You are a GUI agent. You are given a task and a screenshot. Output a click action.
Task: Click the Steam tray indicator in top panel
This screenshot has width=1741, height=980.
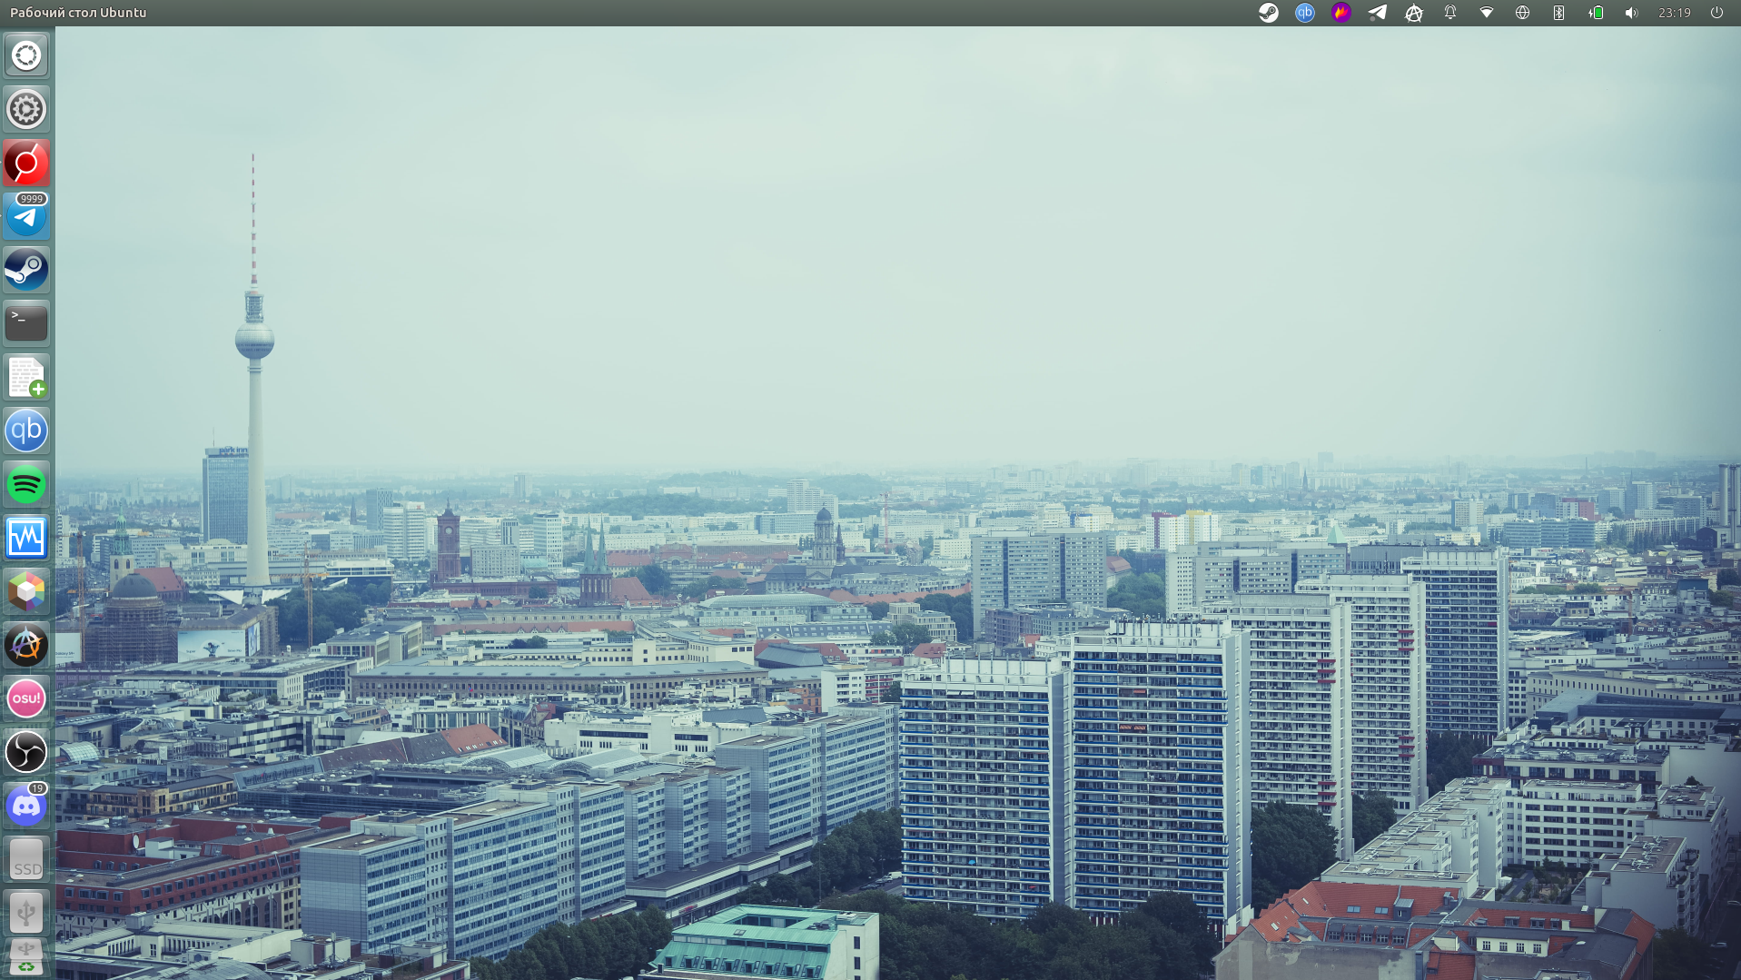coord(1269,13)
